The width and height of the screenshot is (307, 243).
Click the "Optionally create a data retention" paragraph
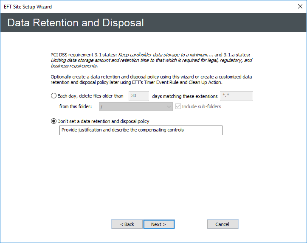coord(151,79)
